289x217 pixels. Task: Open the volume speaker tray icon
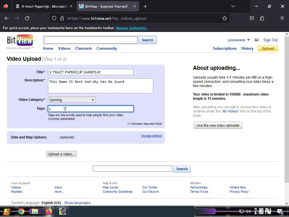248,211
